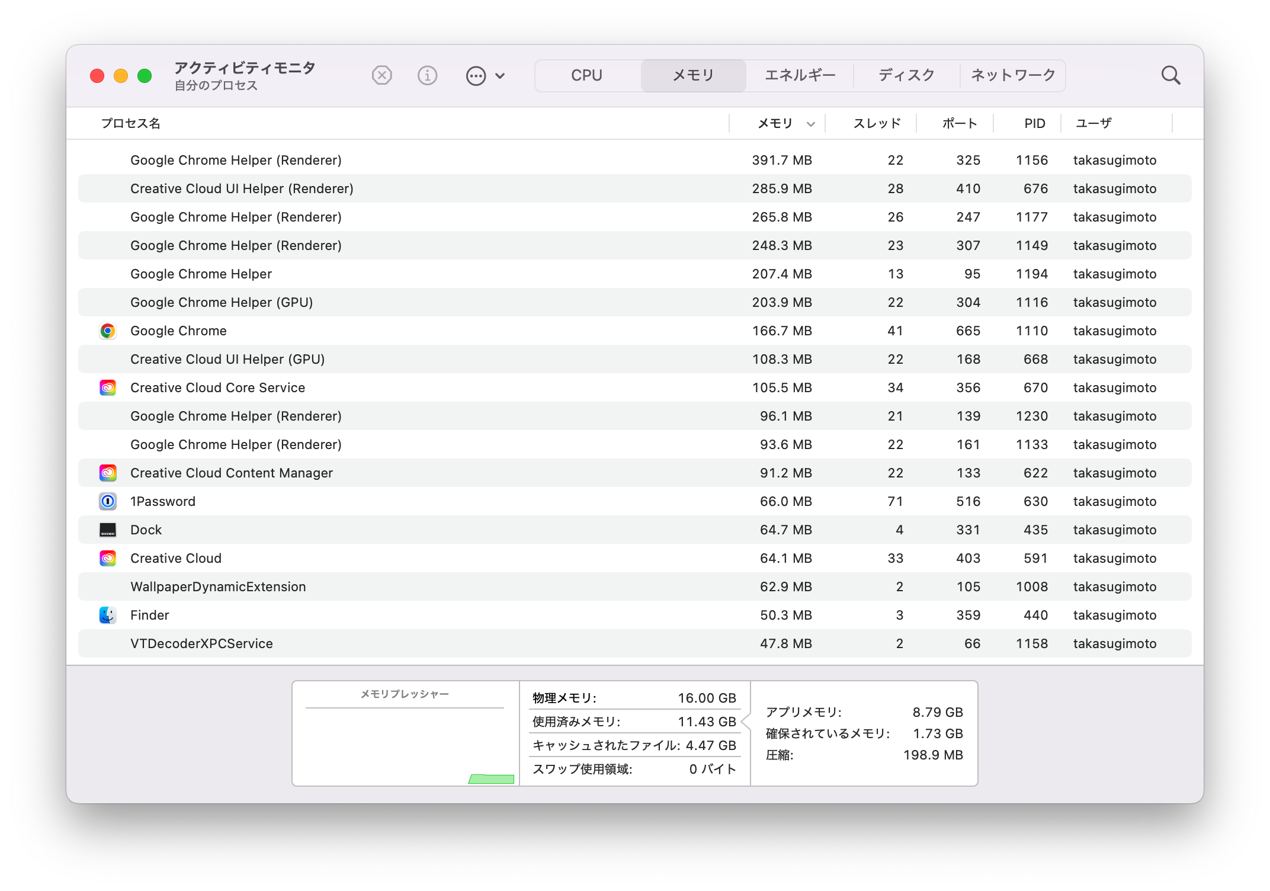
Task: Click the search magnifier icon
Action: tap(1170, 75)
